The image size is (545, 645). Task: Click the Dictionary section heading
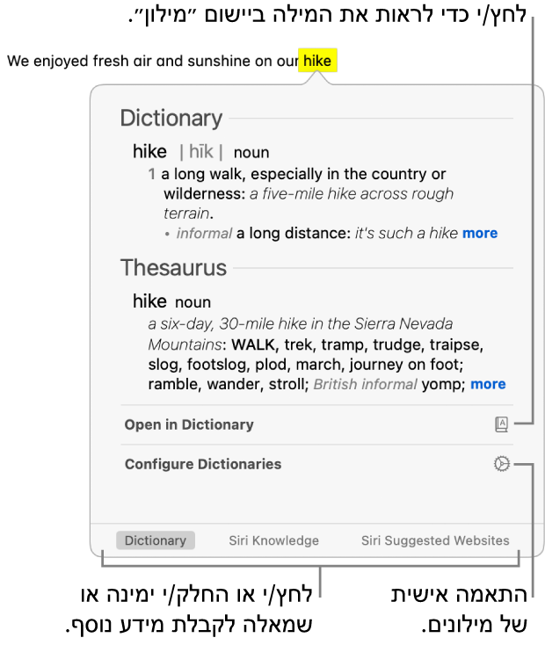[171, 118]
